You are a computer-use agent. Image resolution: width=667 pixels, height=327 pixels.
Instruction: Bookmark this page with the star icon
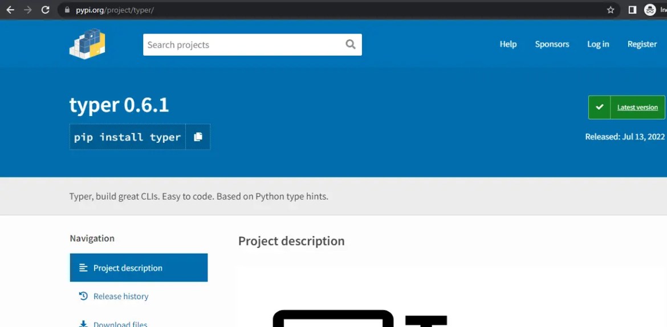[x=611, y=10]
